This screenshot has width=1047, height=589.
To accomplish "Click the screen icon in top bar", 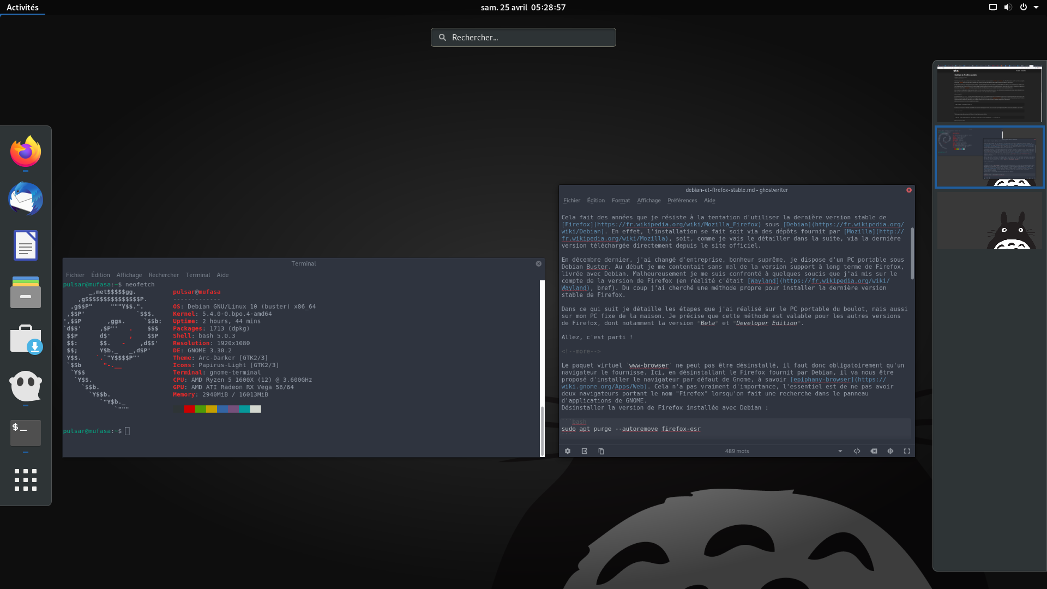I will pos(993,7).
